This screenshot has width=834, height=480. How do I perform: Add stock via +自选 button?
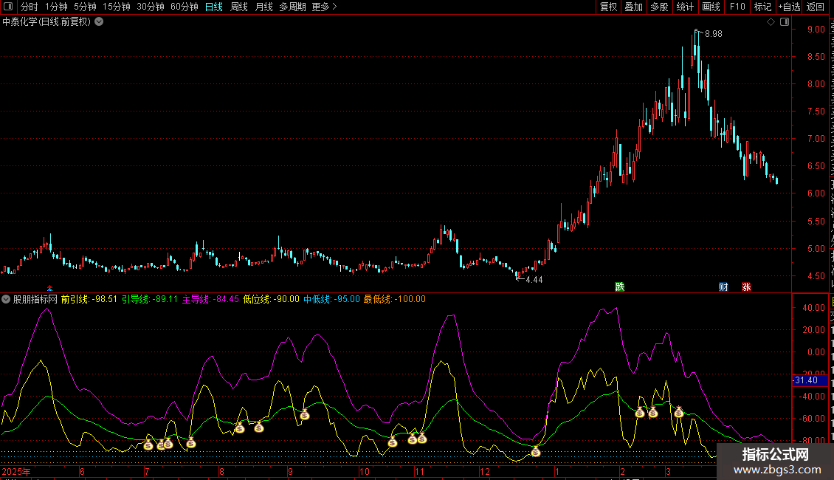click(789, 7)
